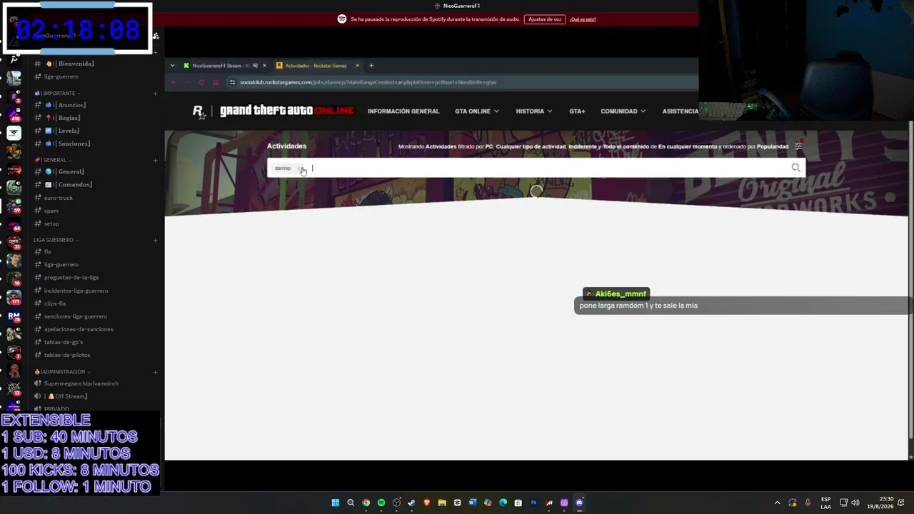Expand the Comunidad dropdown menu
Viewport: 914px width, 514px height.
coord(623,111)
